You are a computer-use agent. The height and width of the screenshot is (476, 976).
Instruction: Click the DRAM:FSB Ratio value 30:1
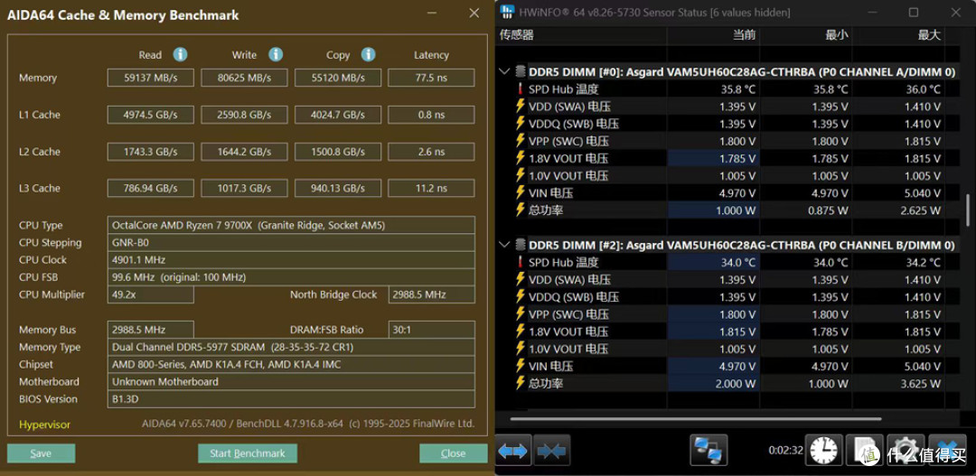(432, 329)
